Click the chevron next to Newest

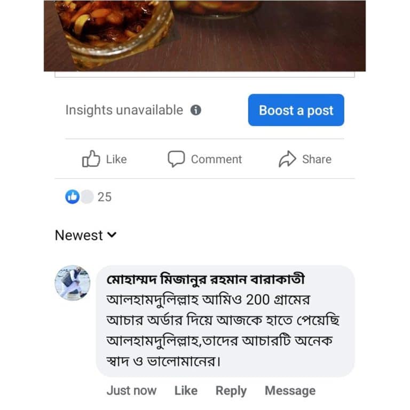pos(112,235)
